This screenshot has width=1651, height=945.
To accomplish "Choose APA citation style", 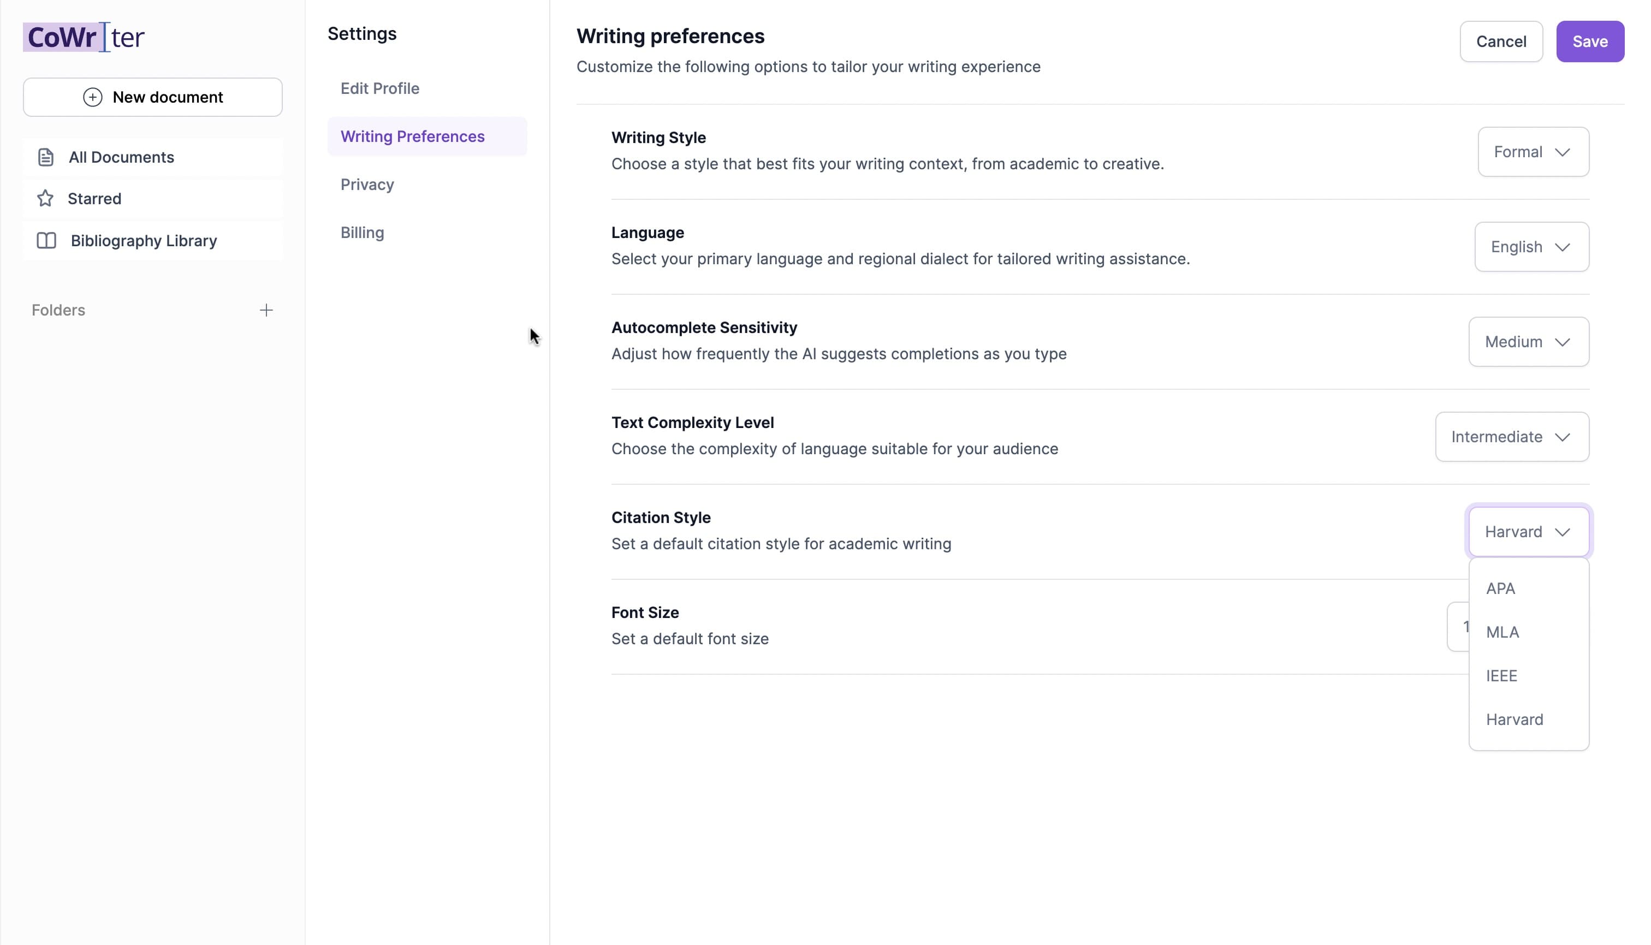I will (x=1528, y=589).
